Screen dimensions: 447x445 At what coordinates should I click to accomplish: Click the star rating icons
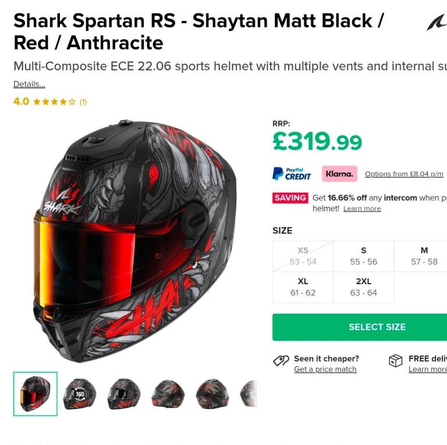pyautogui.click(x=55, y=102)
